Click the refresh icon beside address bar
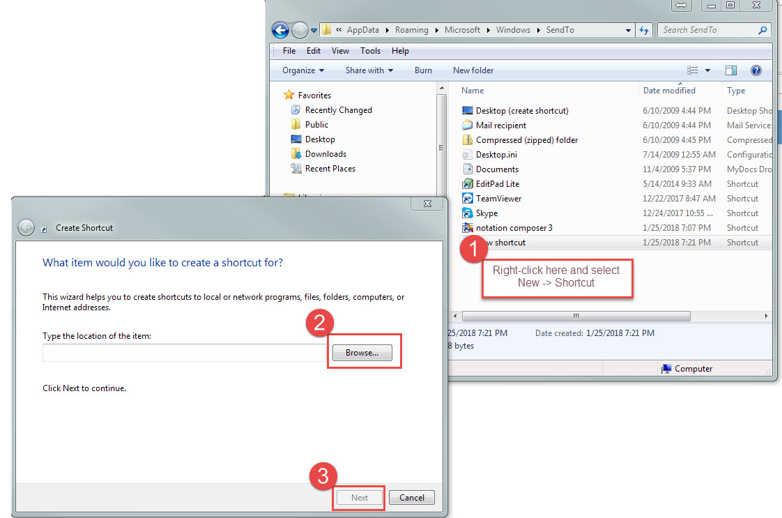Screen dimensions: 782x518 644,30
